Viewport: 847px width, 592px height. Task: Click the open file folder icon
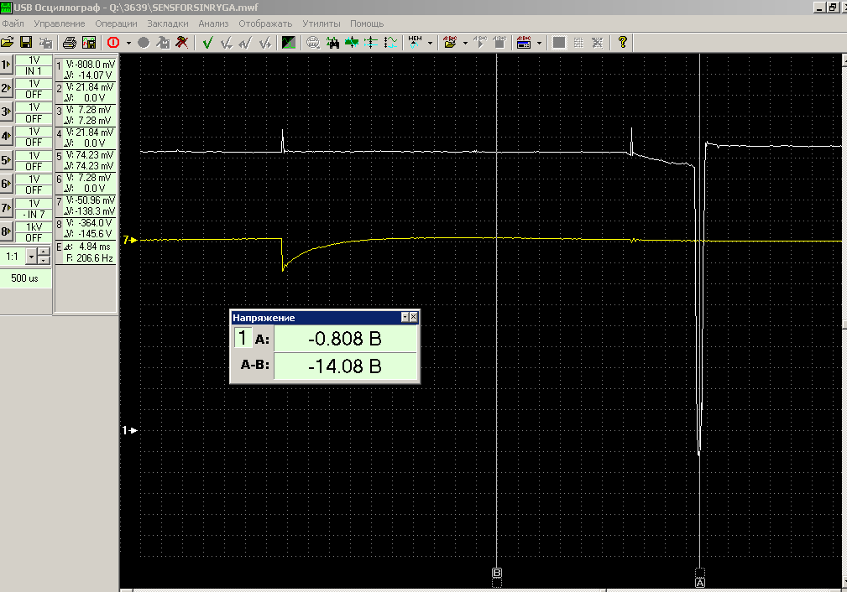click(x=8, y=42)
